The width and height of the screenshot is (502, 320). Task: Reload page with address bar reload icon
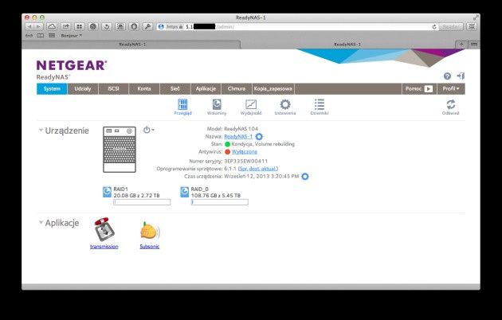434,27
